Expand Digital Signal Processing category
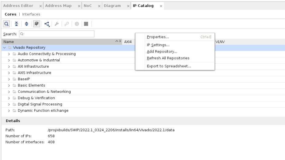Screen dimensions: 285x160 click(x=9, y=104)
